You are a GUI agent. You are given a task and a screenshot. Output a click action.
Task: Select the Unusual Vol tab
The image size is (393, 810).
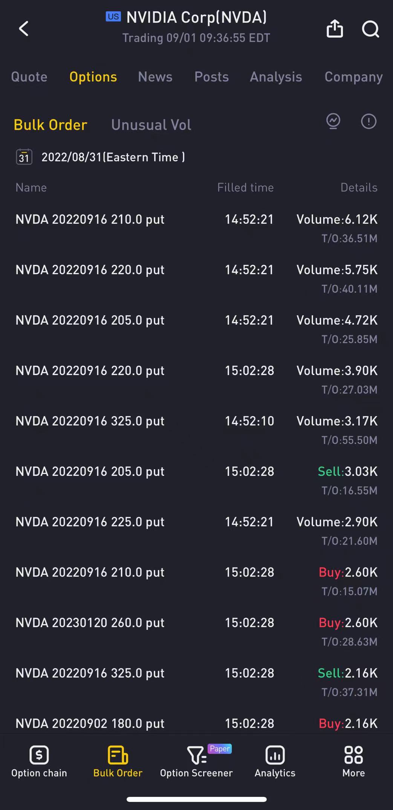pos(151,125)
